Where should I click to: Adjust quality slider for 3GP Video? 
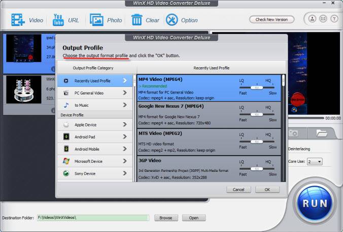257,169
